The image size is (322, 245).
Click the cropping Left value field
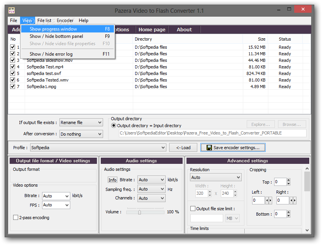259,201
